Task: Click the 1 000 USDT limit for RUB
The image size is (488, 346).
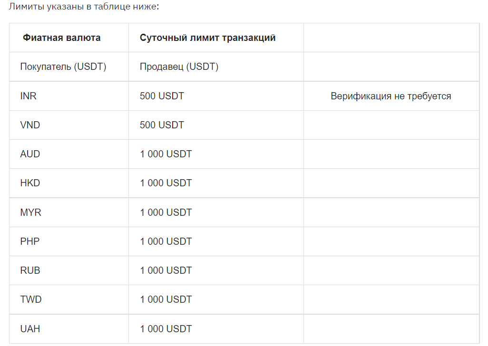Action: point(166,270)
